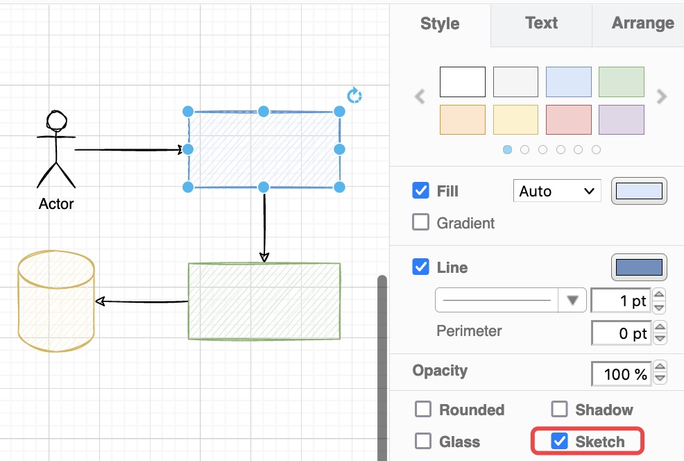
Task: Open the line pattern dropdown
Action: [510, 301]
